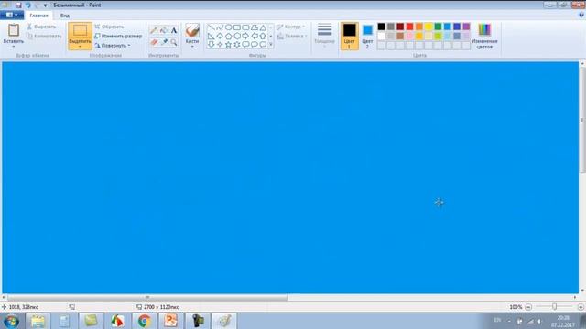
Task: Choose the Four-point star shape
Action: [220, 45]
